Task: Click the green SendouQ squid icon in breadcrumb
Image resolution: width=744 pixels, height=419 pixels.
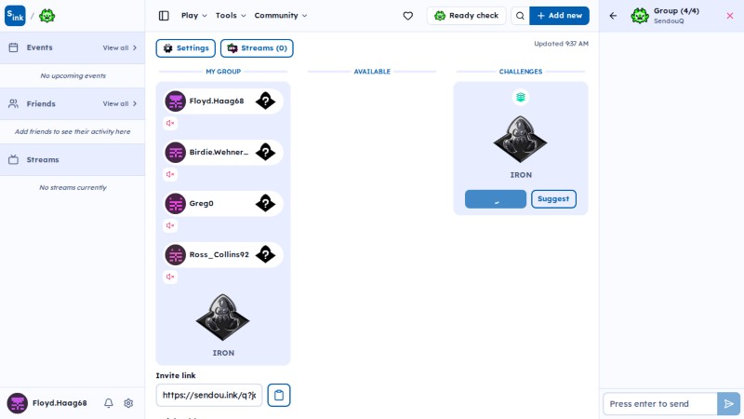Action: click(47, 16)
